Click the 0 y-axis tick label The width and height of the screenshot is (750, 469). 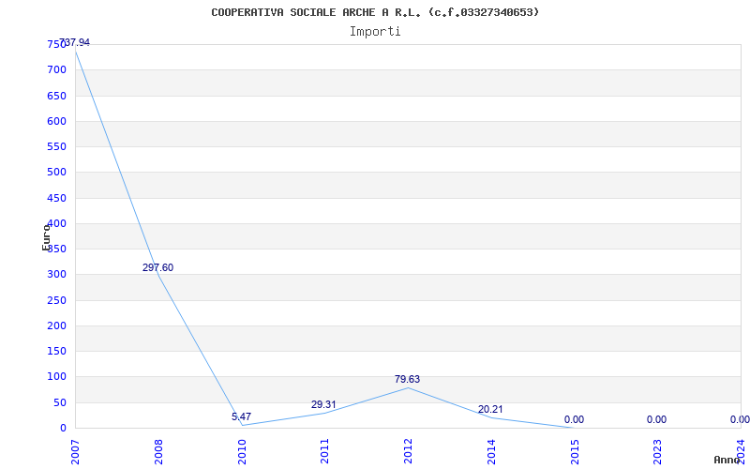63,429
